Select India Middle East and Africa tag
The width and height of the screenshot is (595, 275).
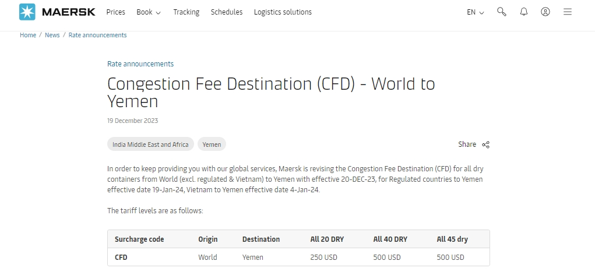150,144
